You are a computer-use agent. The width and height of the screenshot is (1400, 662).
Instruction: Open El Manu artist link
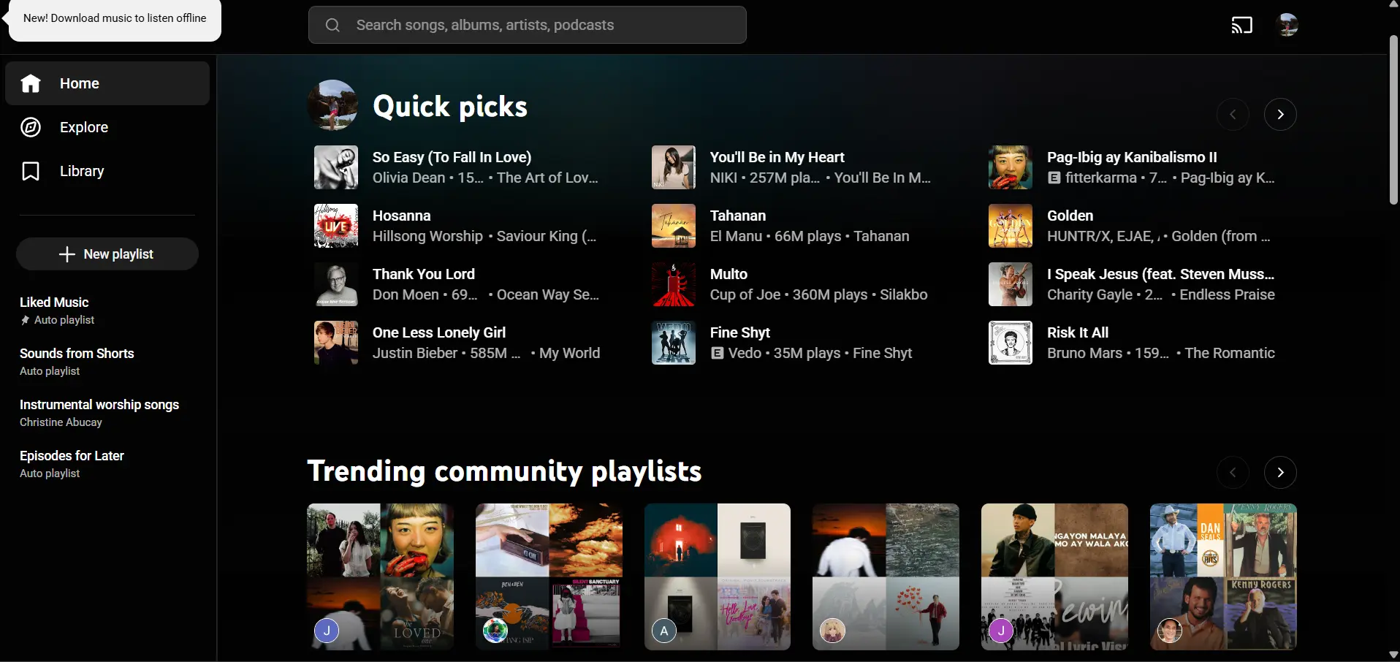coord(737,236)
